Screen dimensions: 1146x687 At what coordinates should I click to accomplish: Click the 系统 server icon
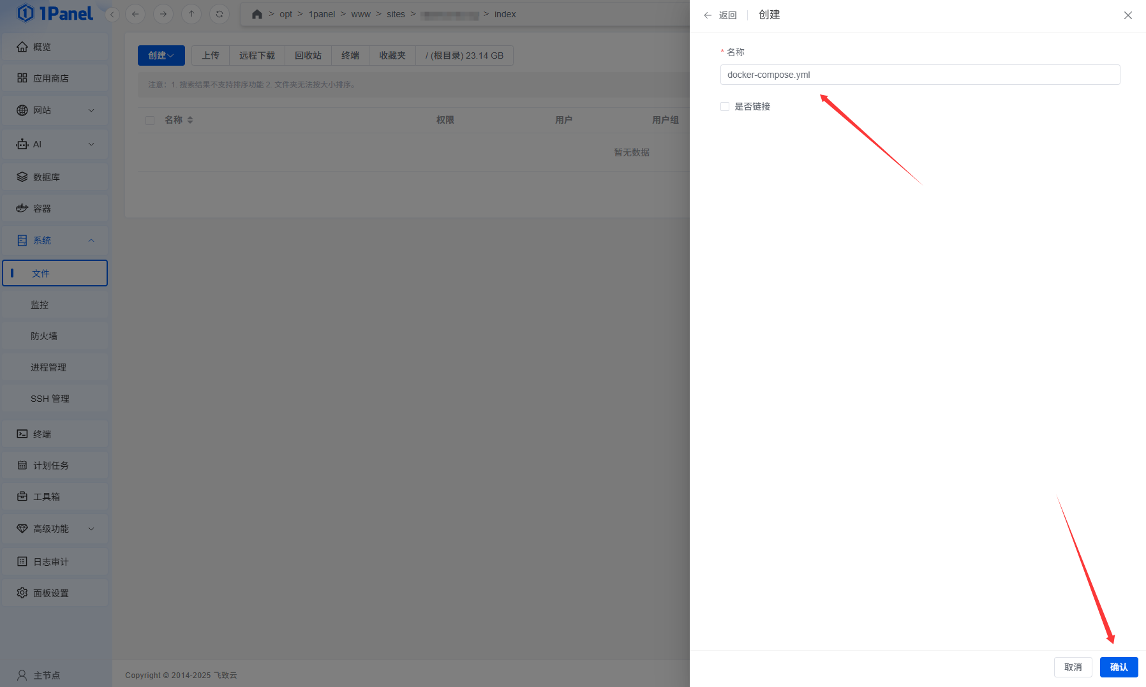pos(22,240)
